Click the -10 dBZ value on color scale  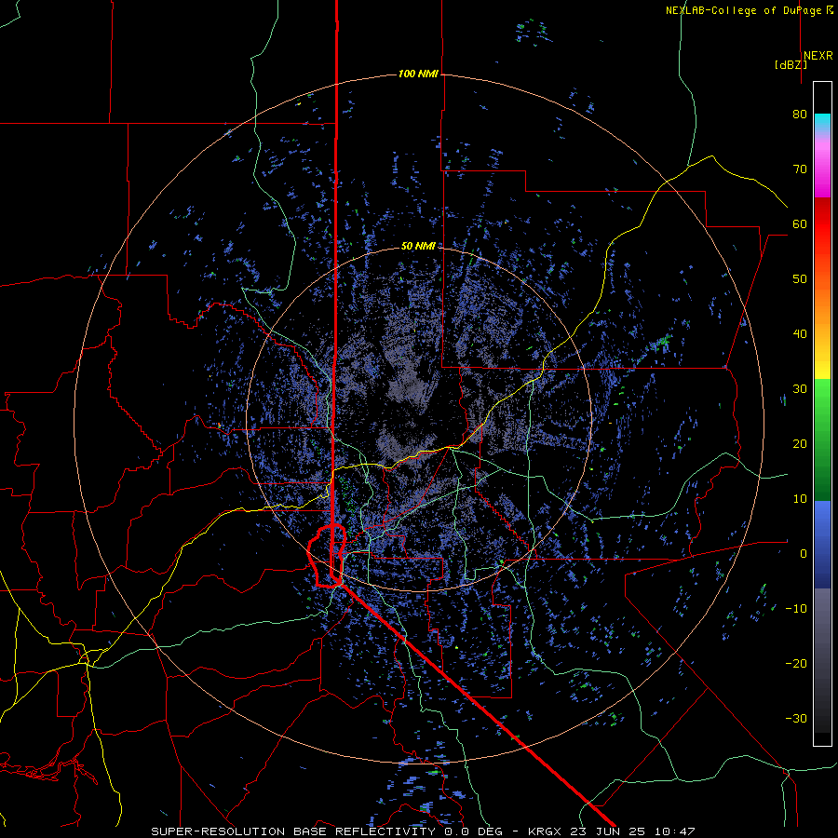point(796,609)
